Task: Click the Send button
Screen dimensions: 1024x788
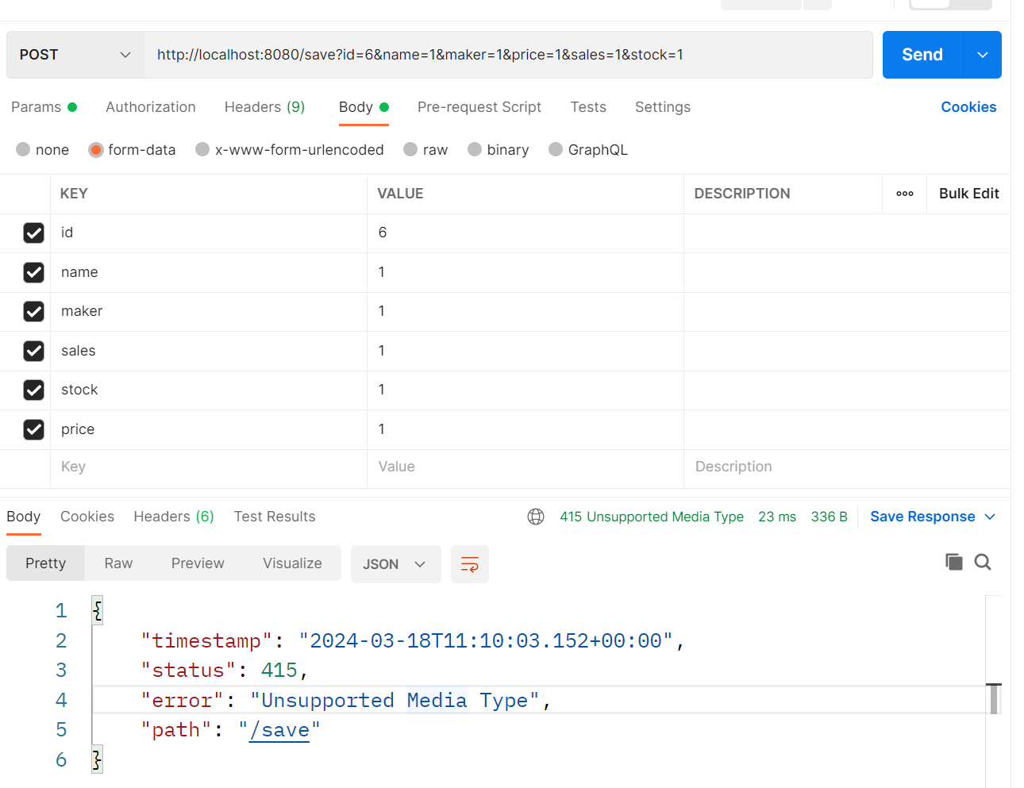Action: [922, 55]
